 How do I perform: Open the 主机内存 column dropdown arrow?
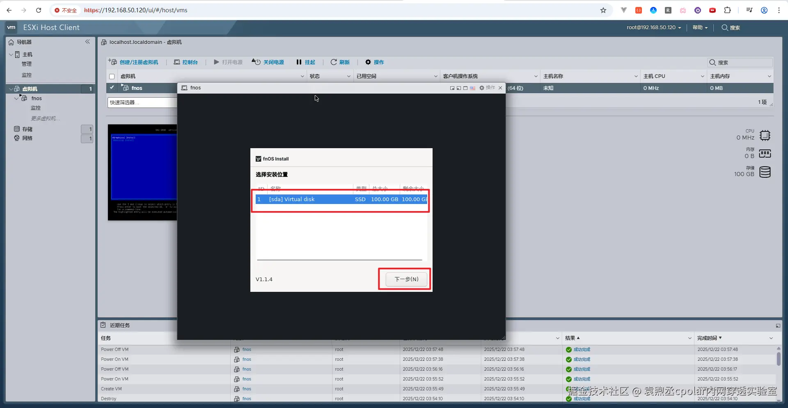(x=770, y=76)
